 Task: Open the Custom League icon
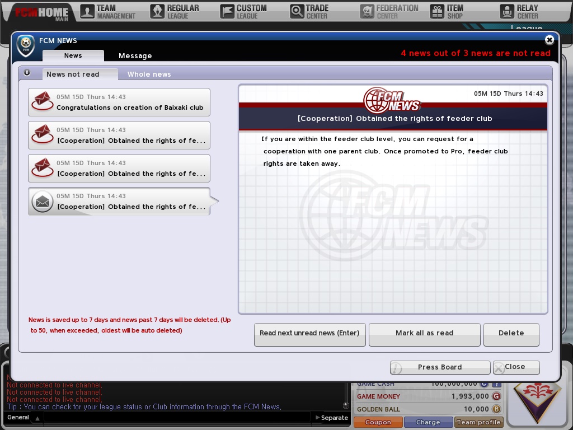click(x=228, y=10)
